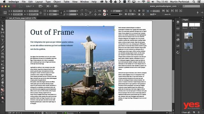Open the rotation angle dropdown
204x114 pixels.
(77, 11)
